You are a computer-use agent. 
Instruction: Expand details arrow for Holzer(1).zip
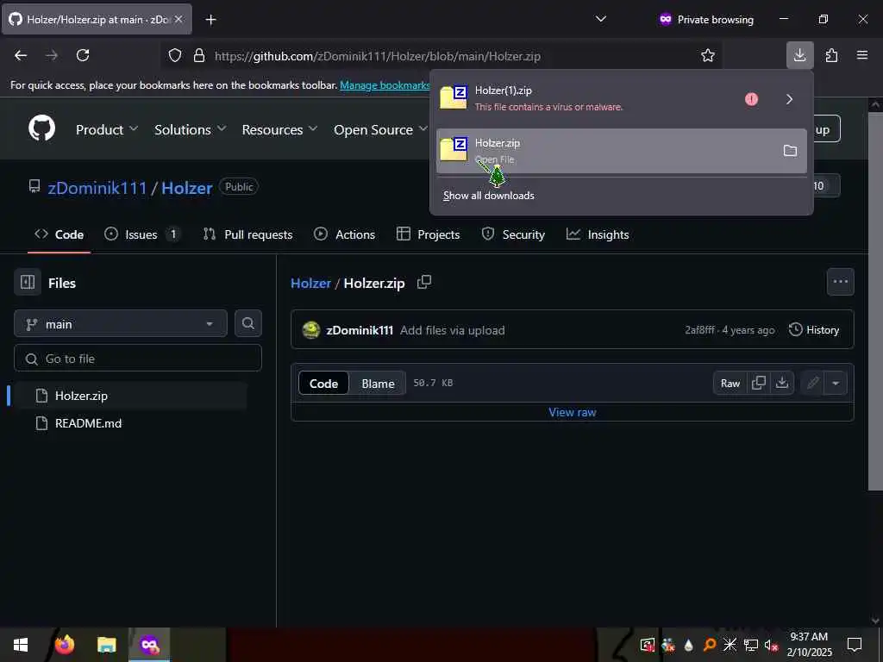coord(790,99)
